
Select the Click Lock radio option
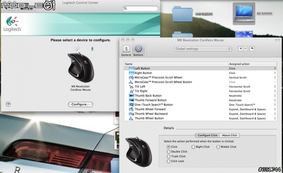168,161
